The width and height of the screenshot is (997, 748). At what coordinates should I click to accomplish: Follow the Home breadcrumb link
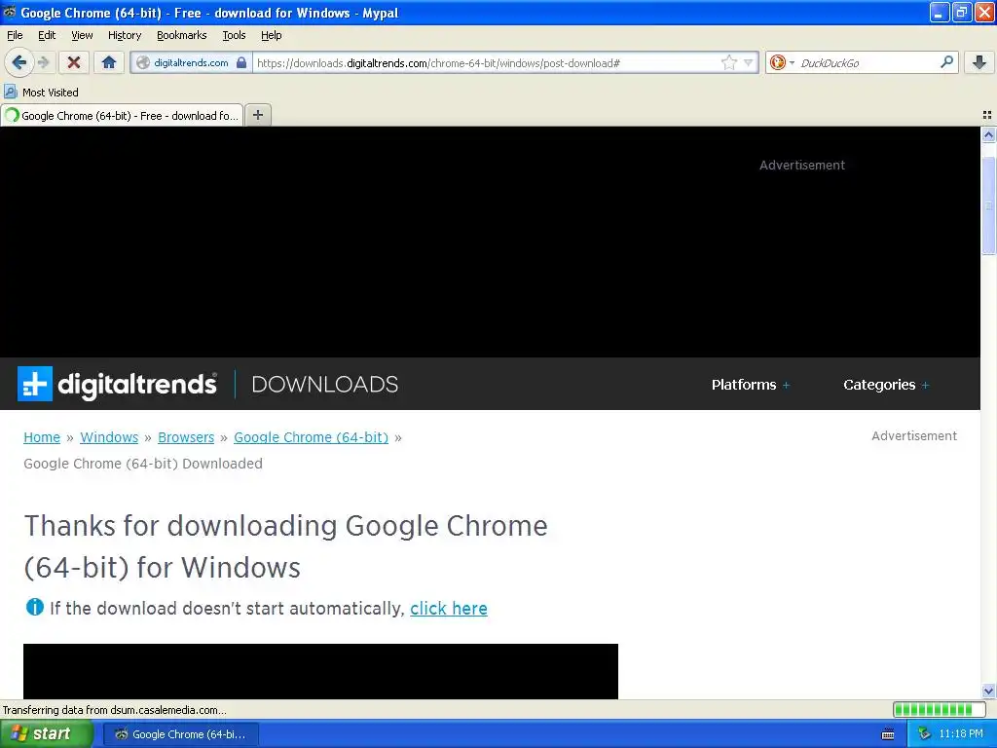coord(42,437)
